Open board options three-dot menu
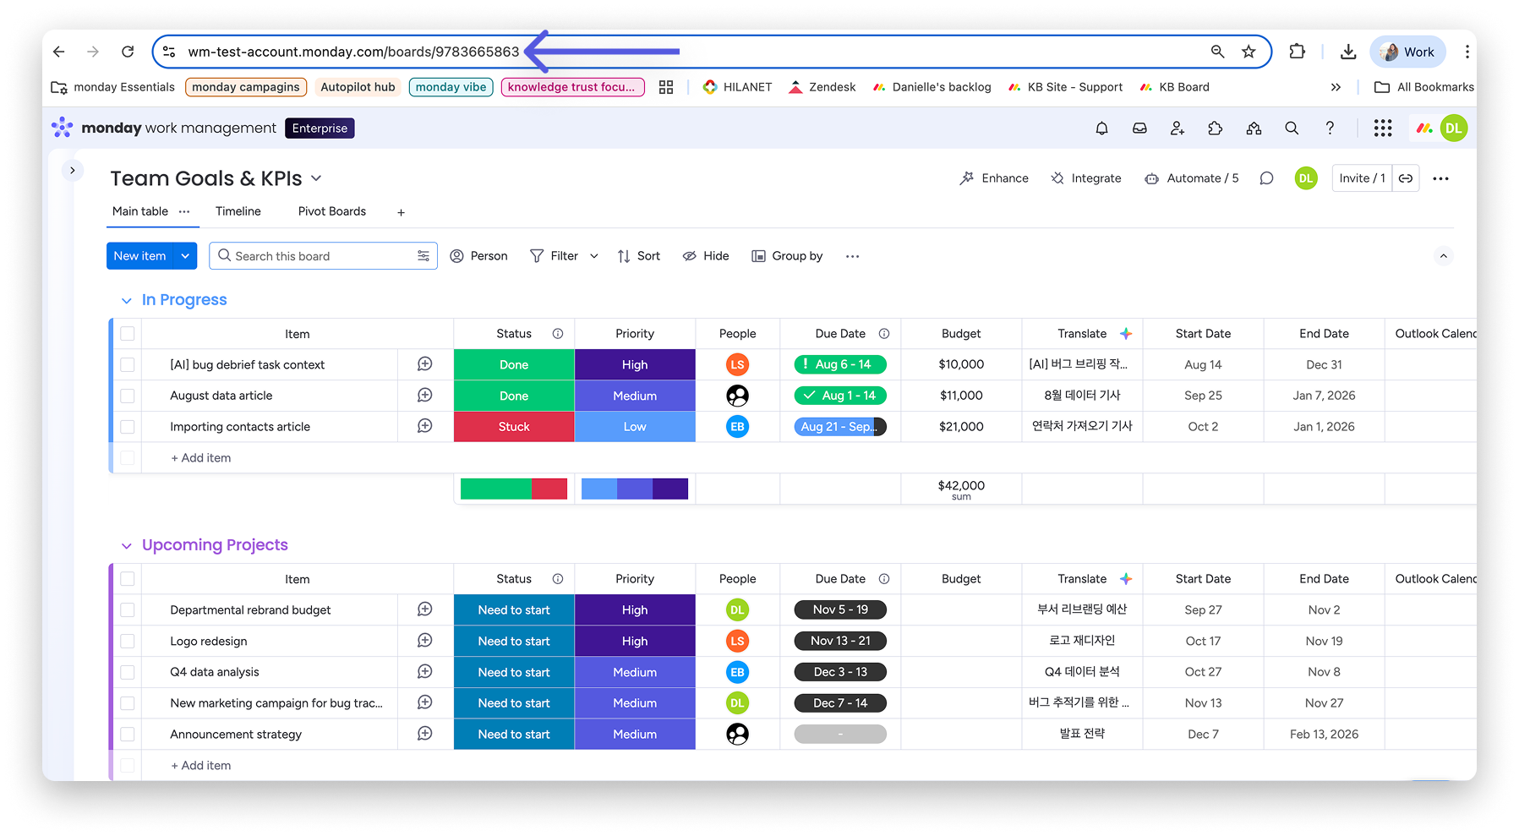Screen dimensions: 1519x836 point(1441,178)
